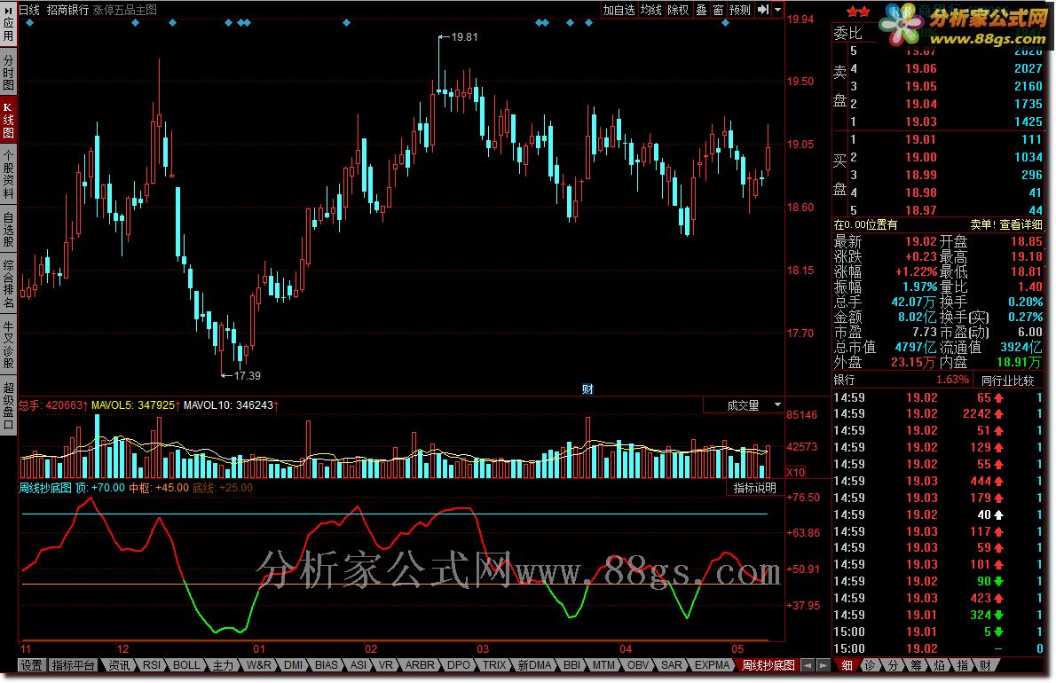1056x683 pixels.
Task: Select the 资讯 indicator tab
Action: 119,665
